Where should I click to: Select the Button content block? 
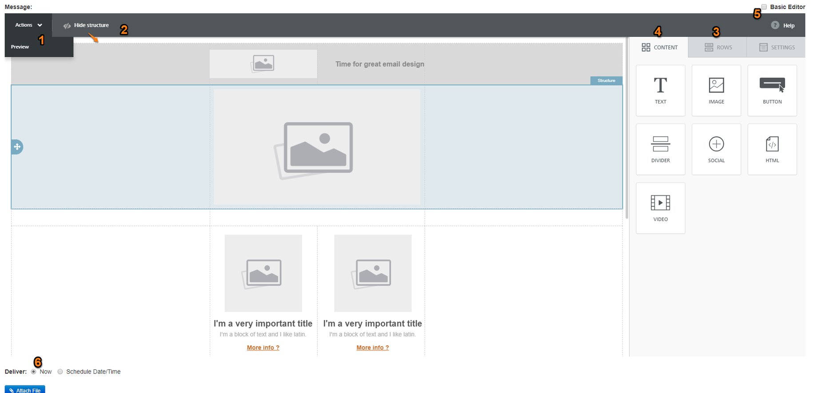pyautogui.click(x=772, y=91)
